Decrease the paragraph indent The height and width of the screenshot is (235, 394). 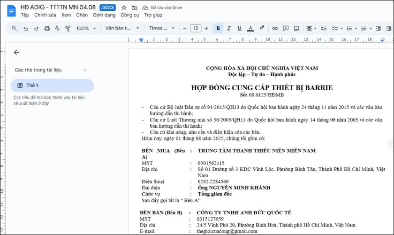pyautogui.click(x=378, y=29)
